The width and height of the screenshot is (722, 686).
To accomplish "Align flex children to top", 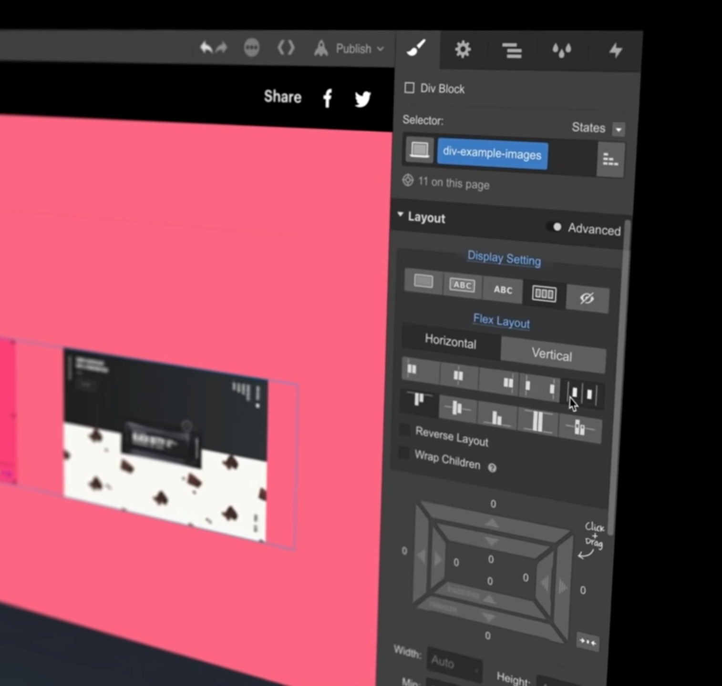I will (x=419, y=400).
